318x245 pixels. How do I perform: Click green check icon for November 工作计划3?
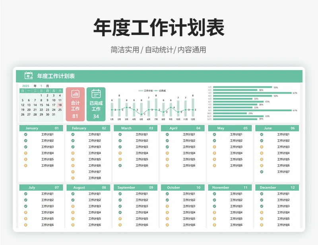[214, 206]
